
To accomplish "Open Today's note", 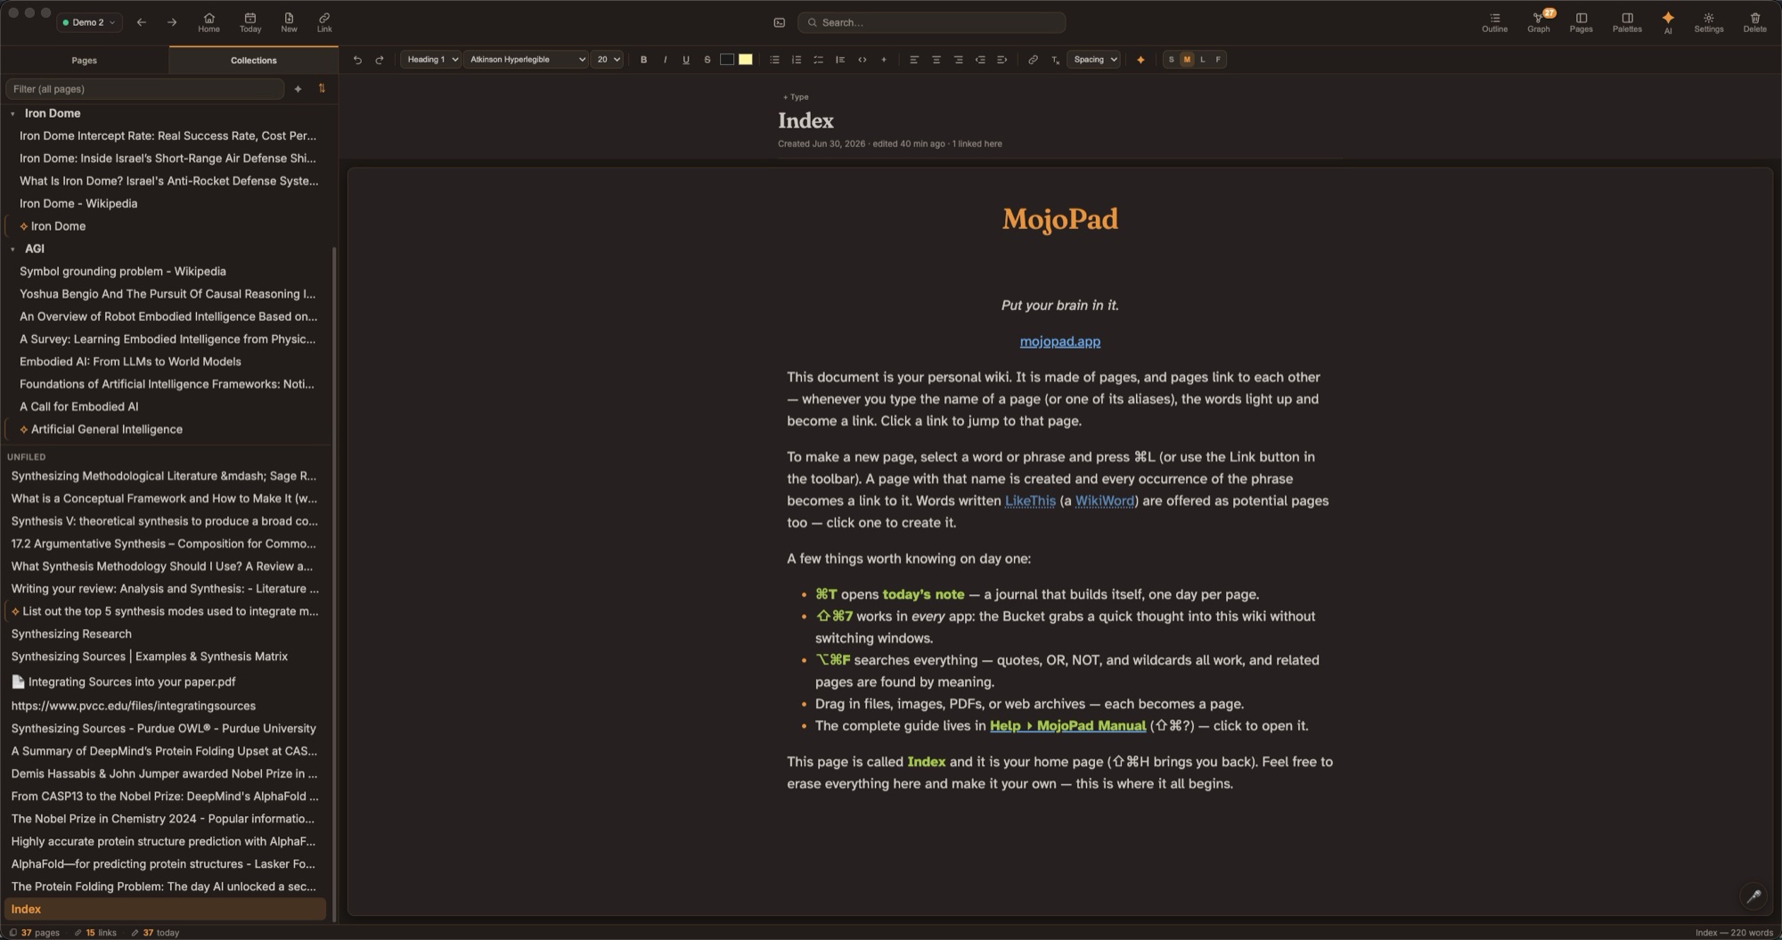I will tap(250, 22).
